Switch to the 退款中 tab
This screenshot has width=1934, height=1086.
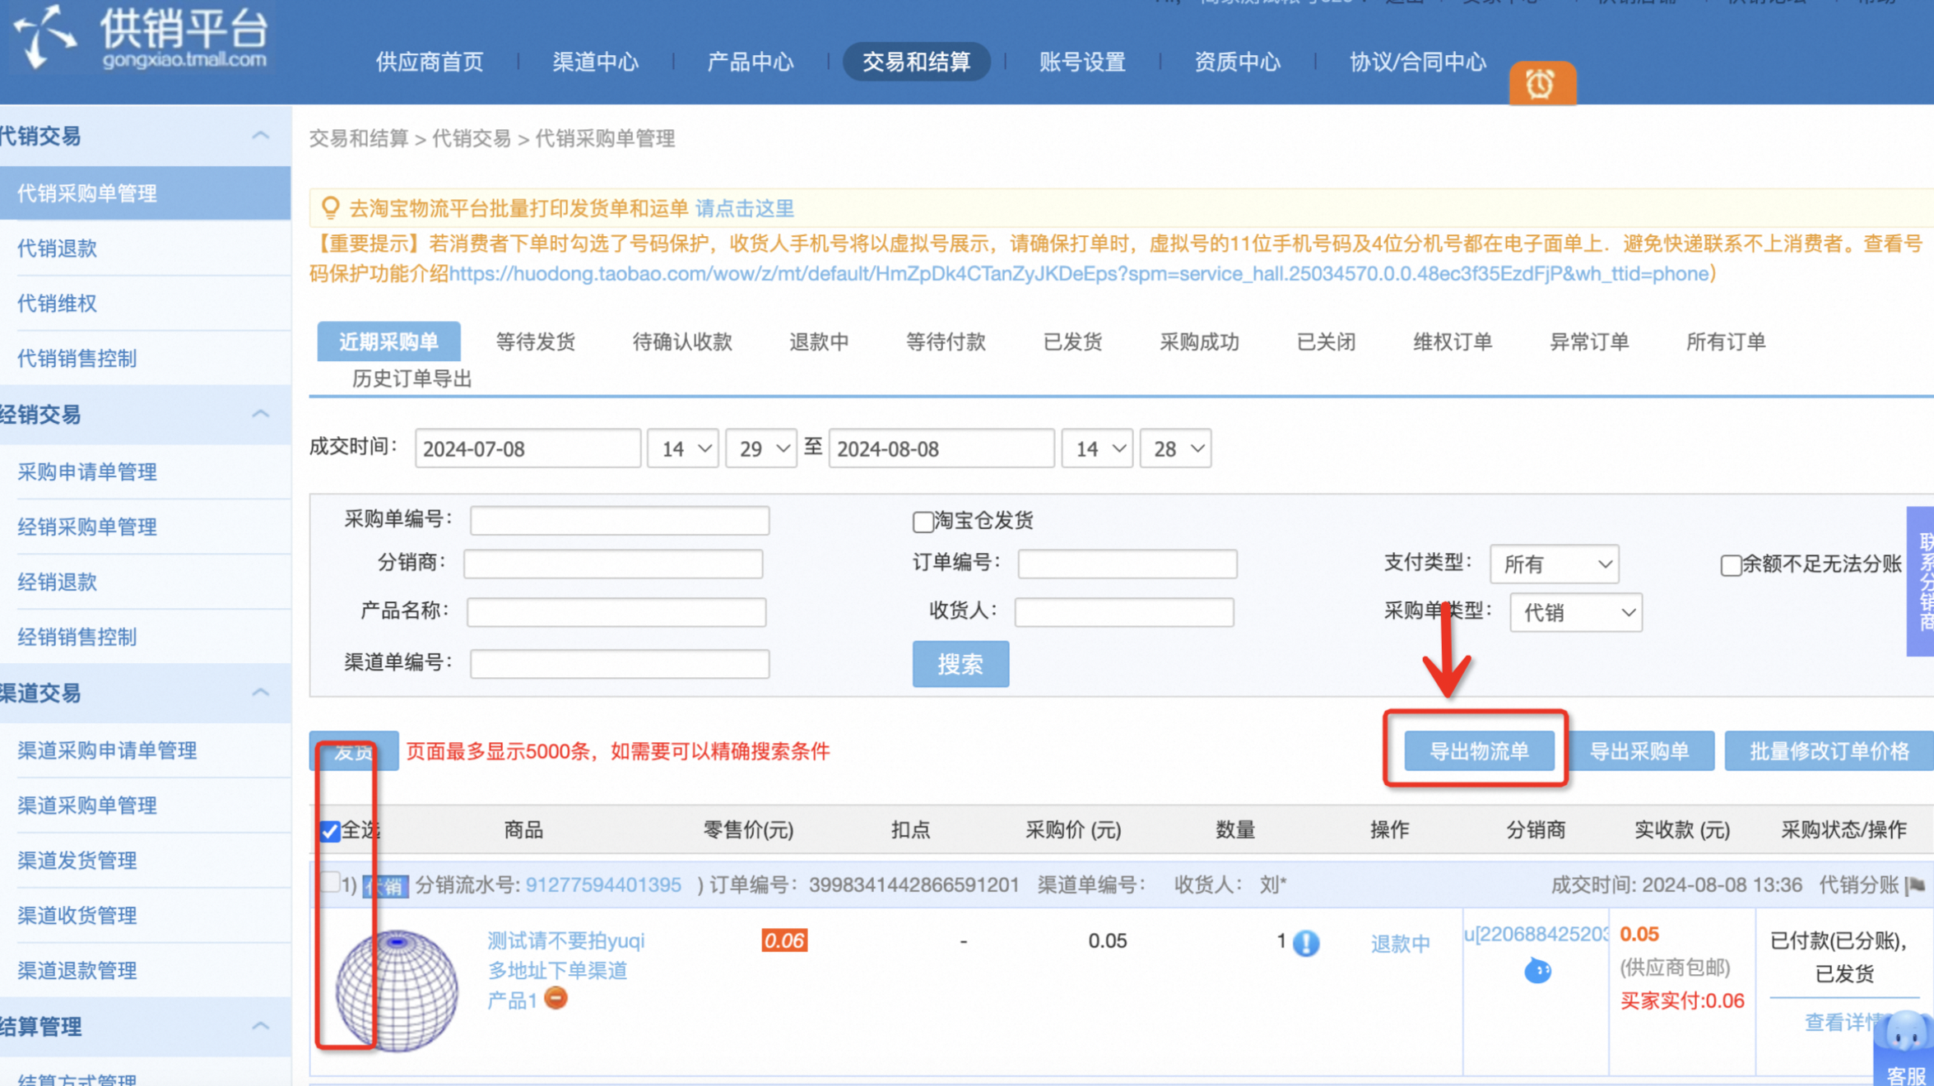coord(819,341)
